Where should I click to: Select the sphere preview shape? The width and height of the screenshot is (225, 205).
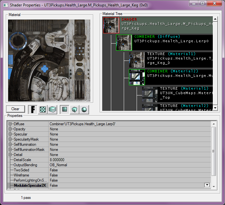click(x=84, y=110)
